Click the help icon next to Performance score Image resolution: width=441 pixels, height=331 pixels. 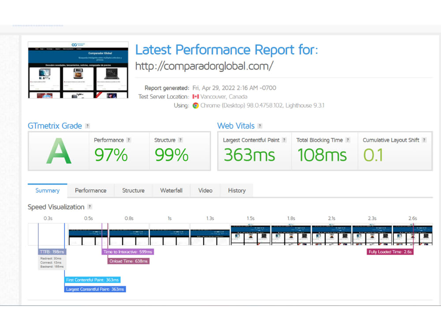[x=128, y=140]
